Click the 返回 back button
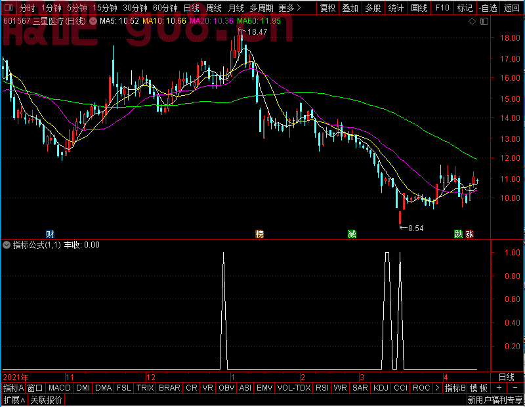Image resolution: width=525 pixels, height=407 pixels. coord(512,8)
